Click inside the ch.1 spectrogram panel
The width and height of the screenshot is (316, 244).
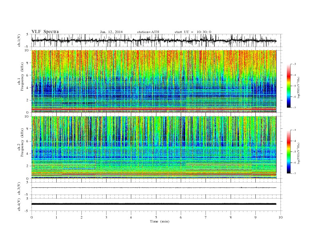tap(154, 81)
